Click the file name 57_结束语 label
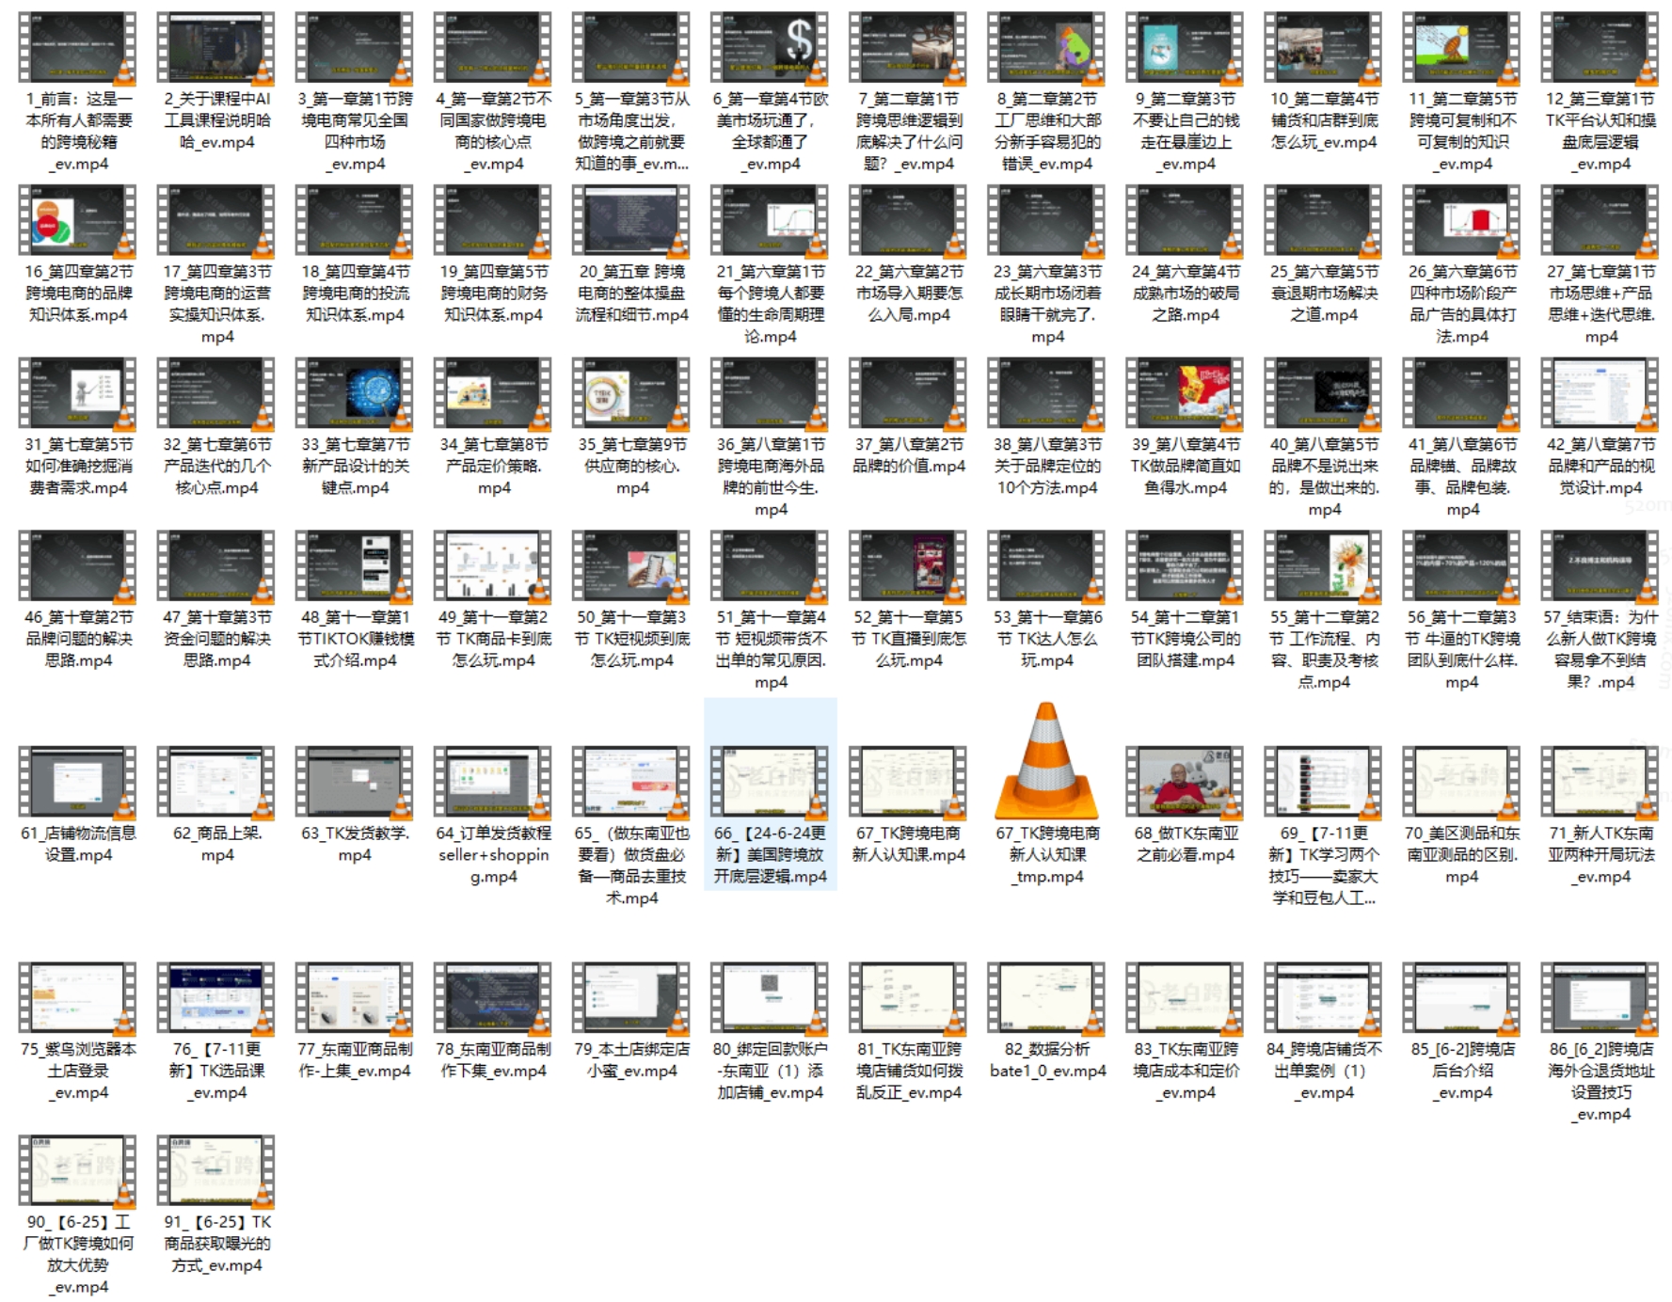 click(1600, 649)
